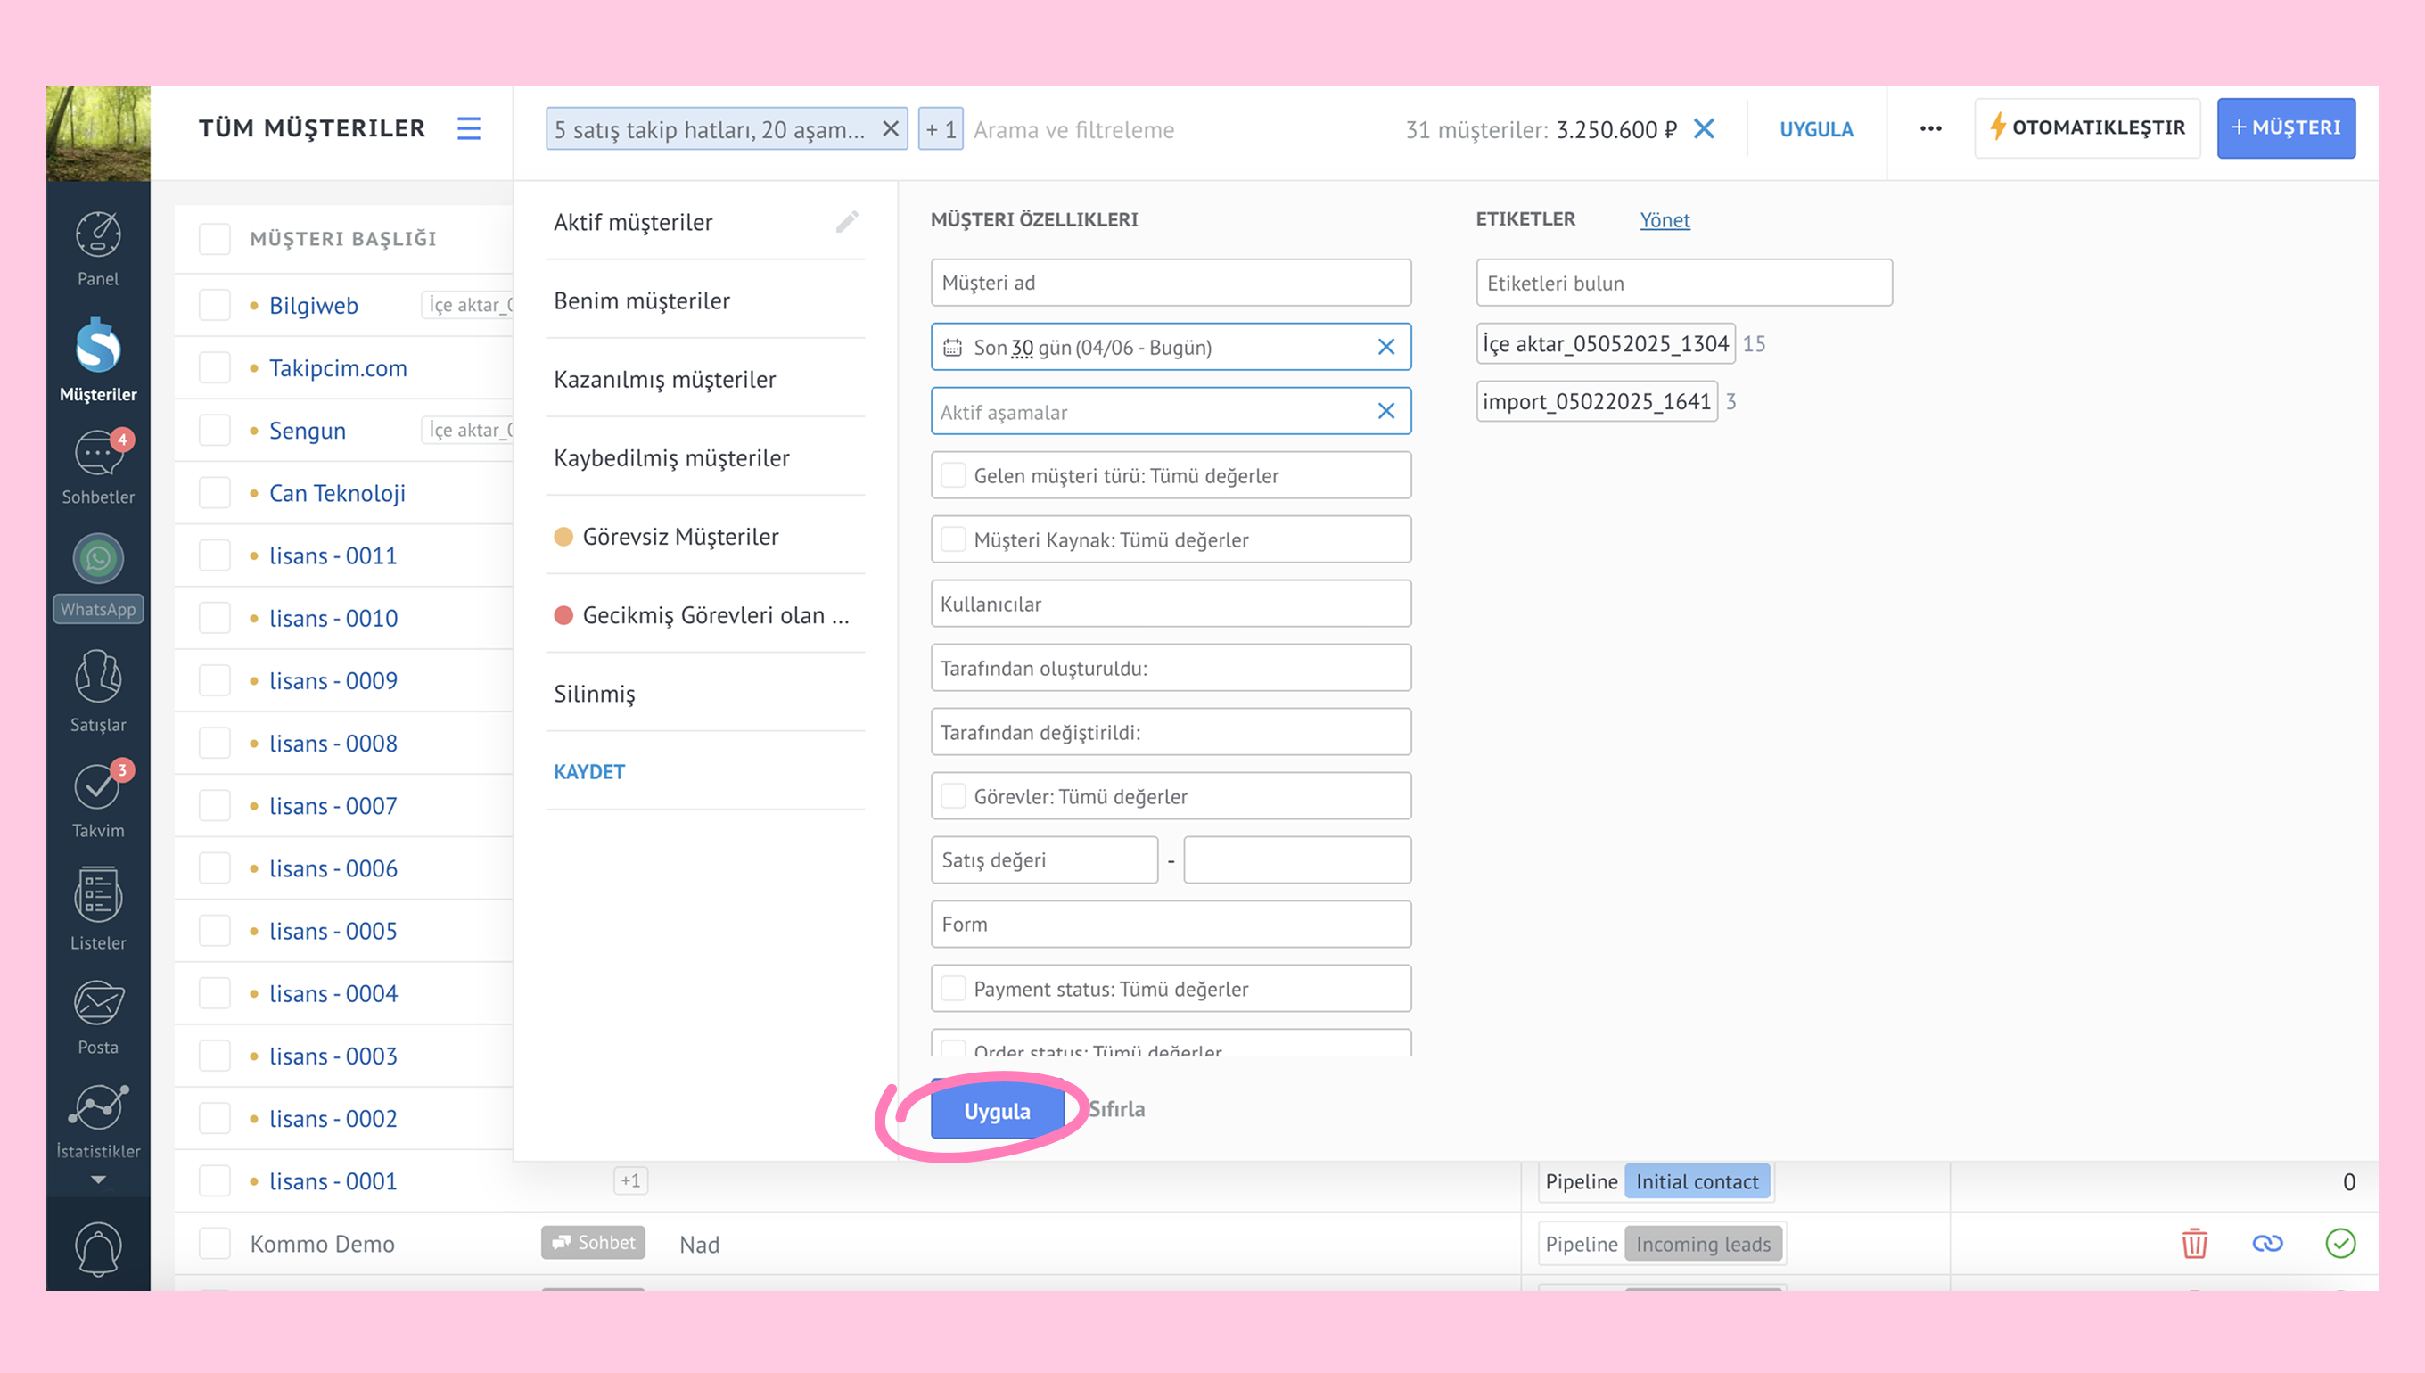This screenshot has width=2425, height=1373.
Task: Open the Müşteriler section in sidebar
Action: coord(98,359)
